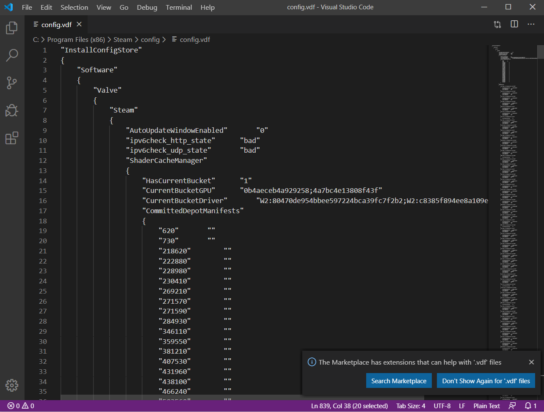Screen dimensions: 544x412
Task: Open the Go menu
Action: tap(124, 7)
